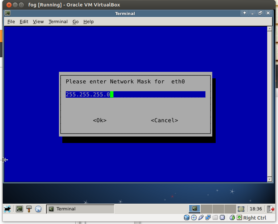Click the Network Mask input field
This screenshot has height=224, width=278.
[135, 94]
